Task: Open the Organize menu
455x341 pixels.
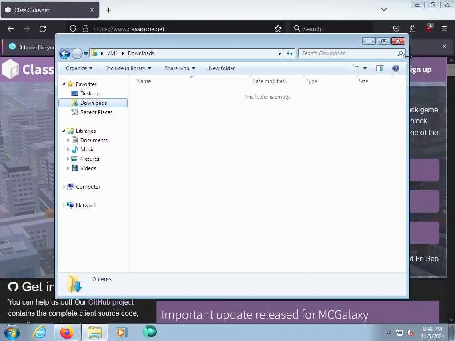Action: pos(79,68)
